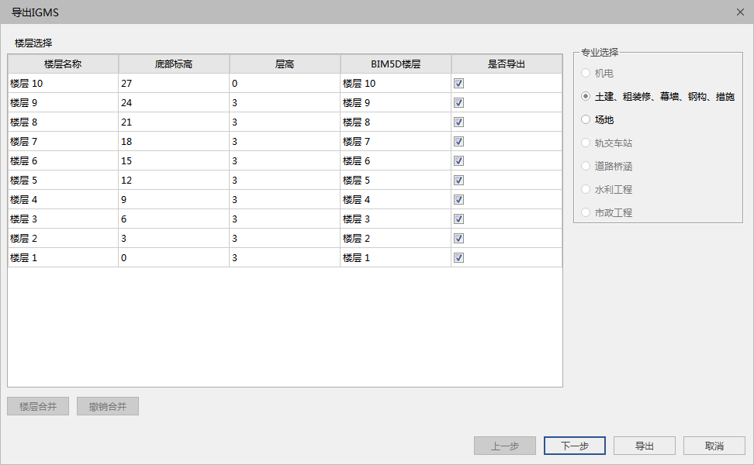Click the 撤销合并 button
Screen dimensions: 754x465
(108, 406)
